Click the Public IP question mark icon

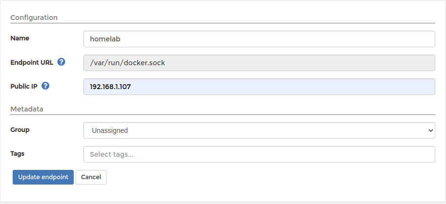coord(45,86)
